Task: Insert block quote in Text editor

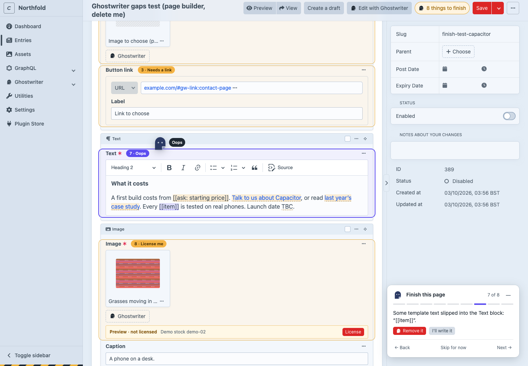Action: 254,168
